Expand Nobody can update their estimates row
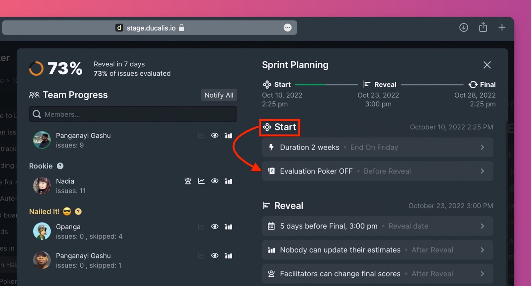The image size is (531, 286). coord(377,250)
